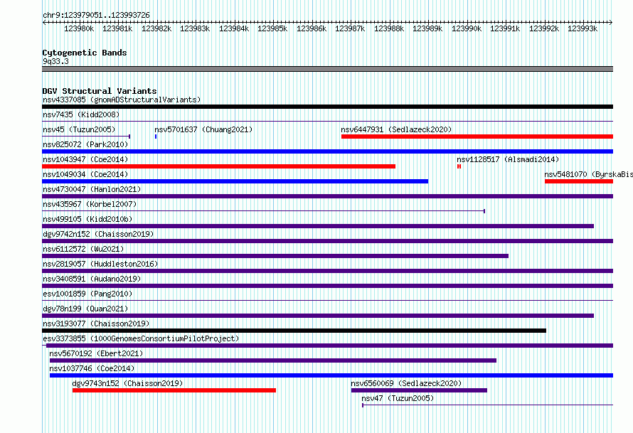Viewport: 633px width, 433px height.
Task: Click the chr9:123979051..123993726 region label
Action: tap(96, 15)
